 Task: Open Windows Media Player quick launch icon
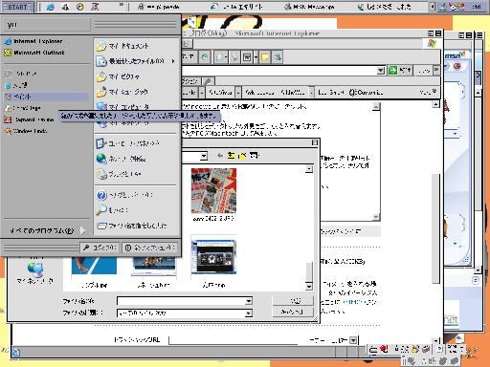[80, 7]
